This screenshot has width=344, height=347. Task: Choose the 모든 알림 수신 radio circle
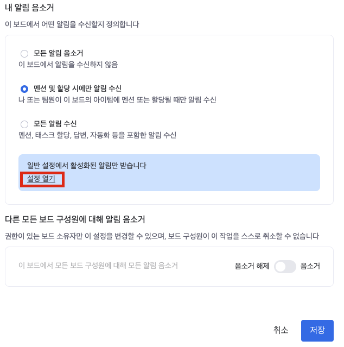pos(24,124)
